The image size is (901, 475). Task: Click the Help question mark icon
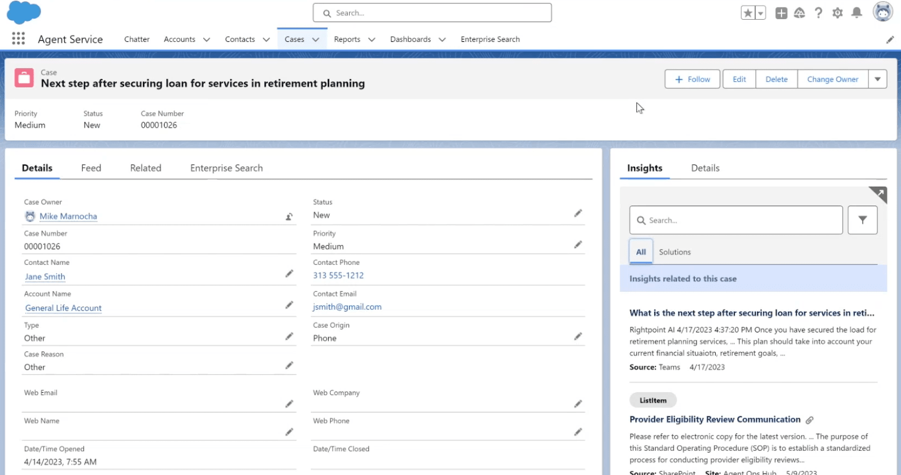pyautogui.click(x=818, y=13)
